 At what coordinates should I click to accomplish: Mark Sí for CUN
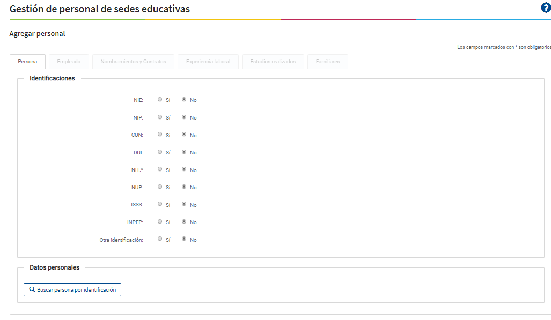click(x=160, y=135)
